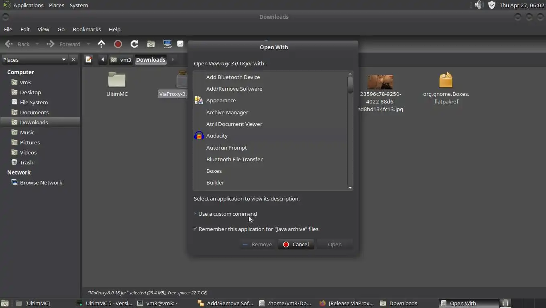Image resolution: width=546 pixels, height=308 pixels.
Task: Select Add/Remove Software in list
Action: point(270,89)
